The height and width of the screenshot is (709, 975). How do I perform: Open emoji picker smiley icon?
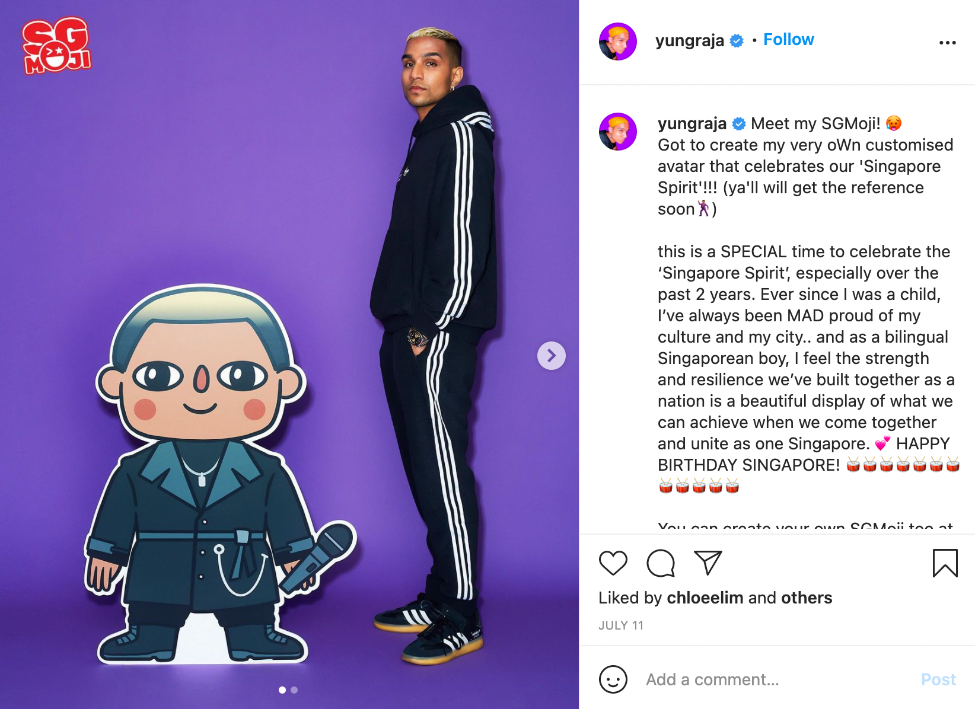click(x=613, y=679)
